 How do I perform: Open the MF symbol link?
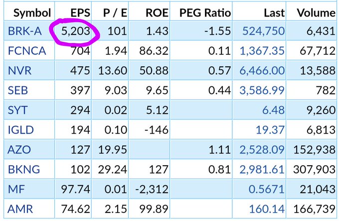[16, 189]
